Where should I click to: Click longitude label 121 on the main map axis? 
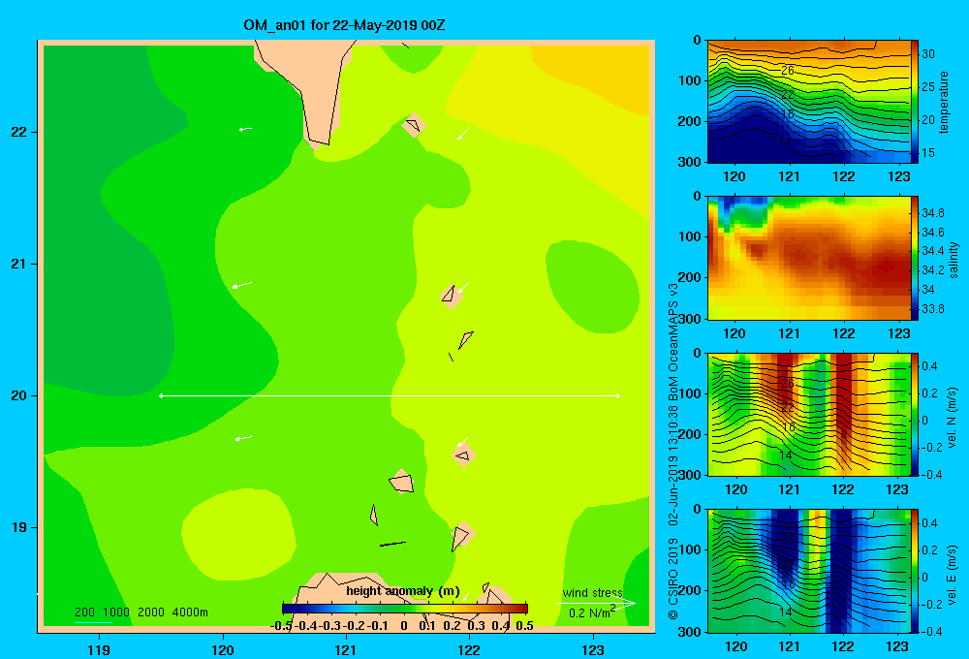346,649
